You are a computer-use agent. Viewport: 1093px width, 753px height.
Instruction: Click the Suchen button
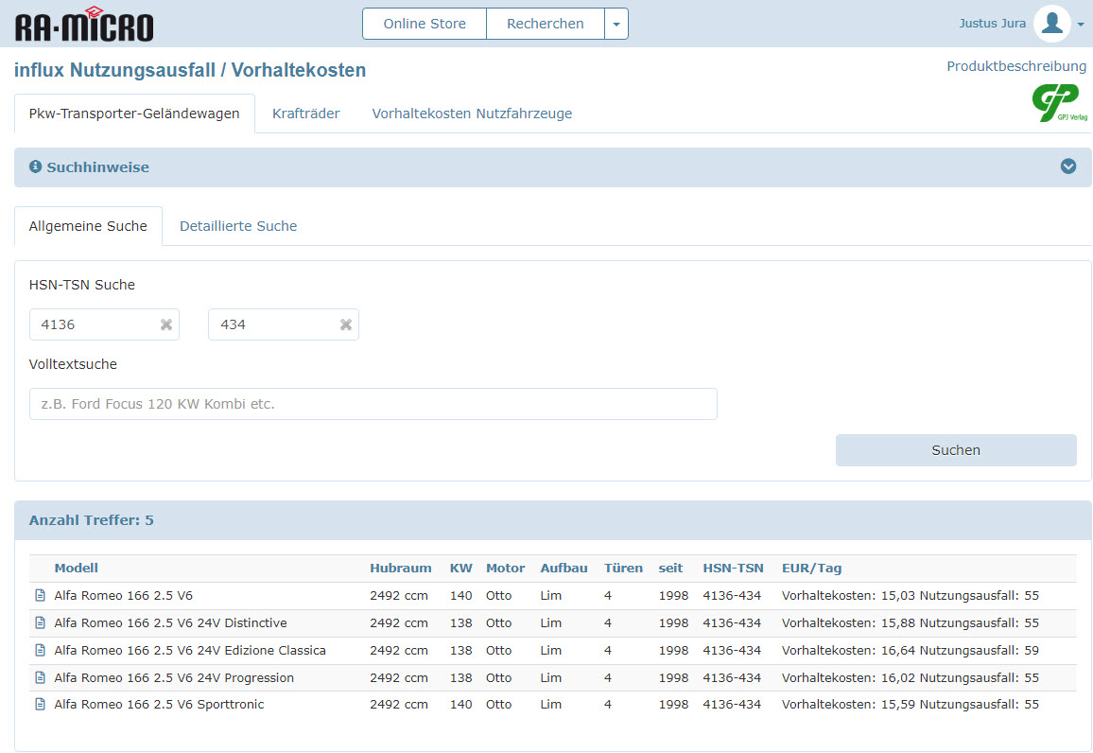(x=956, y=450)
